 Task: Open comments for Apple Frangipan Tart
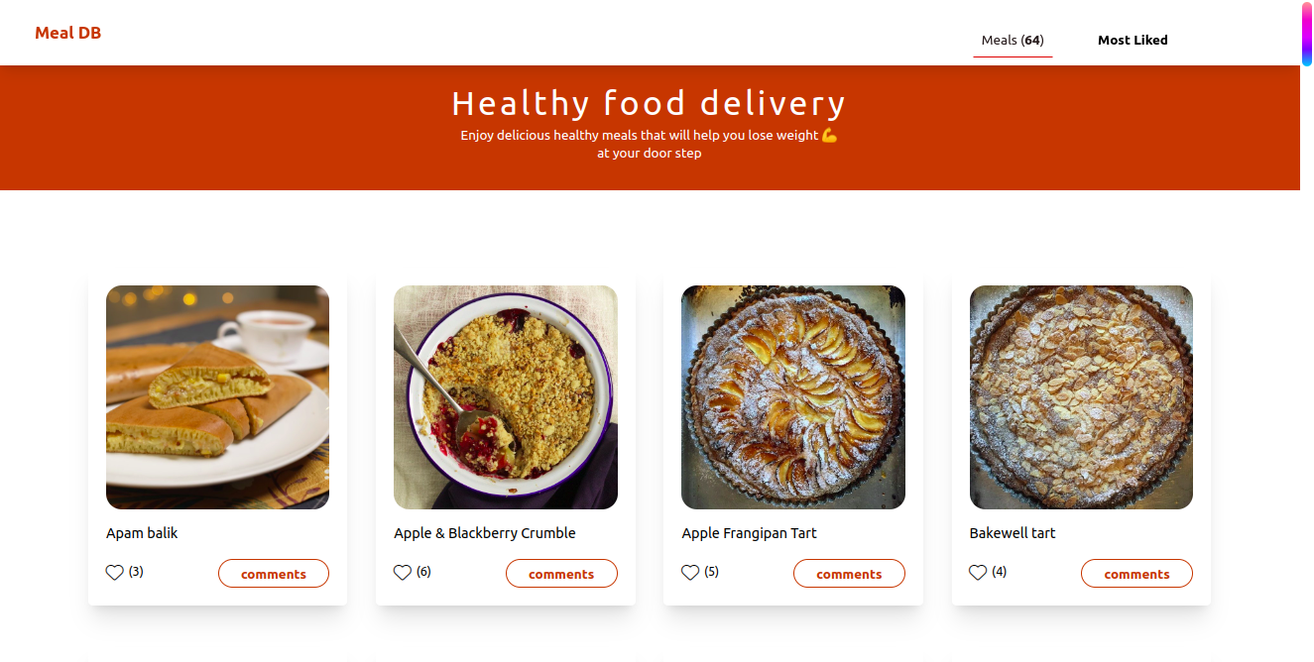849,573
